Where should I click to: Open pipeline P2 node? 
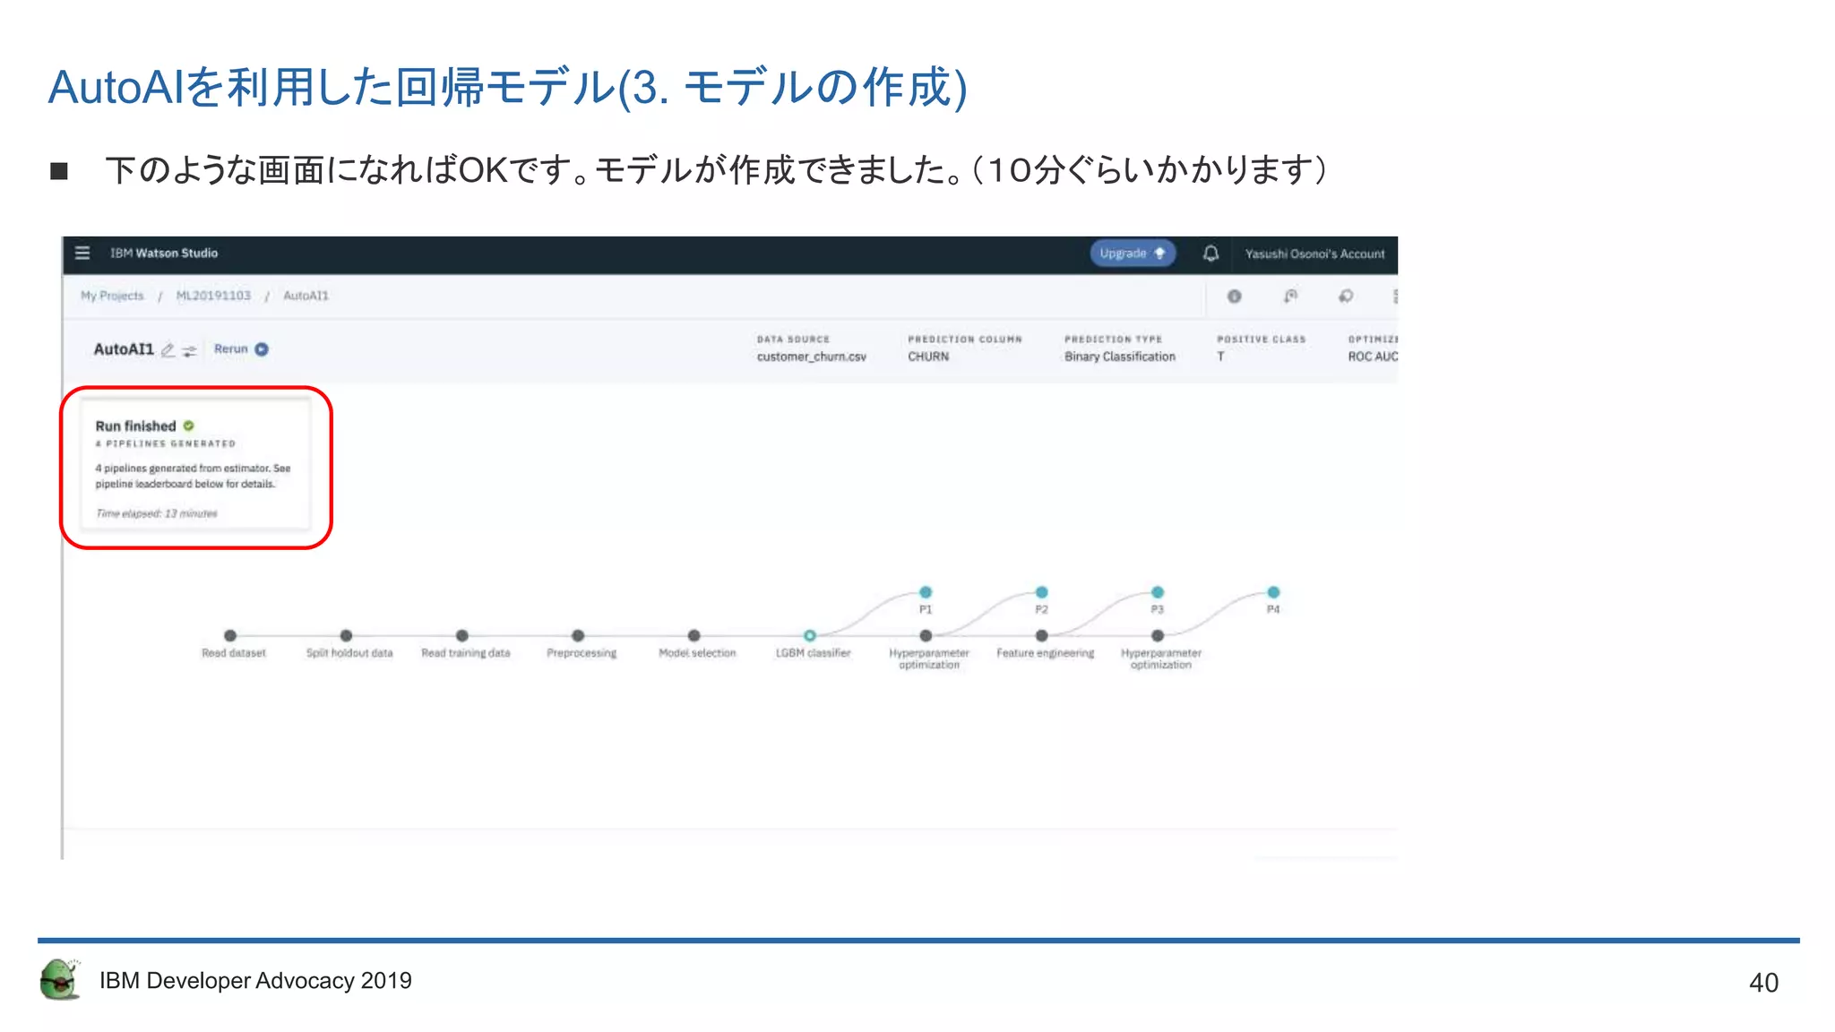[1041, 592]
